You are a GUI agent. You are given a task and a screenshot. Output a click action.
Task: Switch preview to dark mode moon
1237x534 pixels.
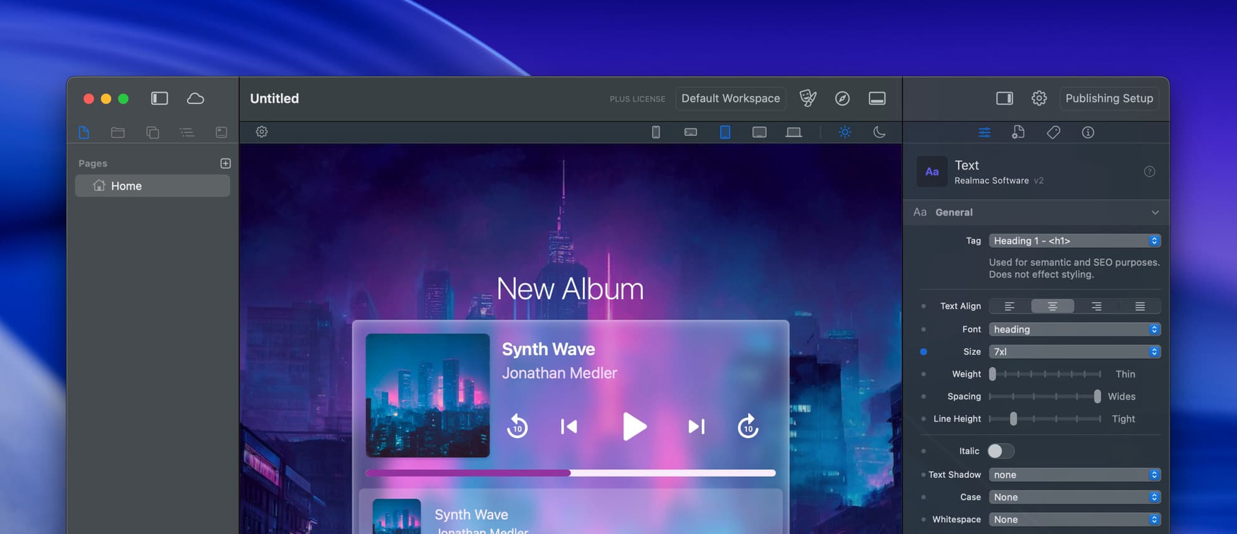coord(879,132)
